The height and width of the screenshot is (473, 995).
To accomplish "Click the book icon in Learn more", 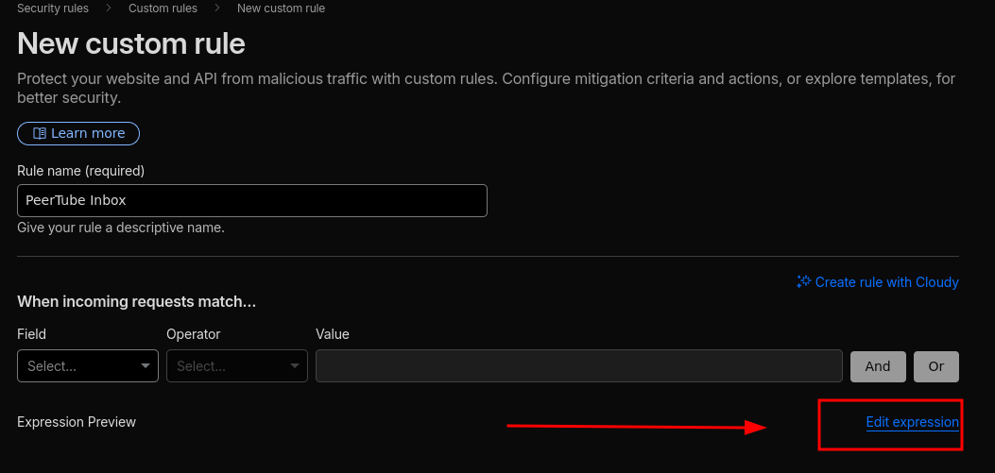I will [x=40, y=134].
